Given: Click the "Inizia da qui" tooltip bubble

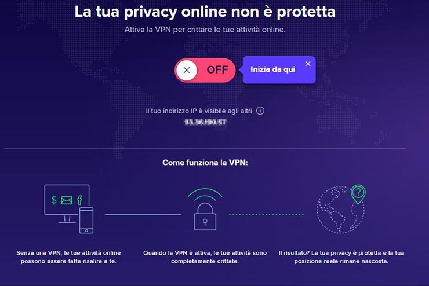Looking at the screenshot, I should coord(272,70).
